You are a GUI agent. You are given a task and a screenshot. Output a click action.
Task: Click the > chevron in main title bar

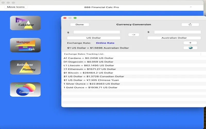coord(191,7)
